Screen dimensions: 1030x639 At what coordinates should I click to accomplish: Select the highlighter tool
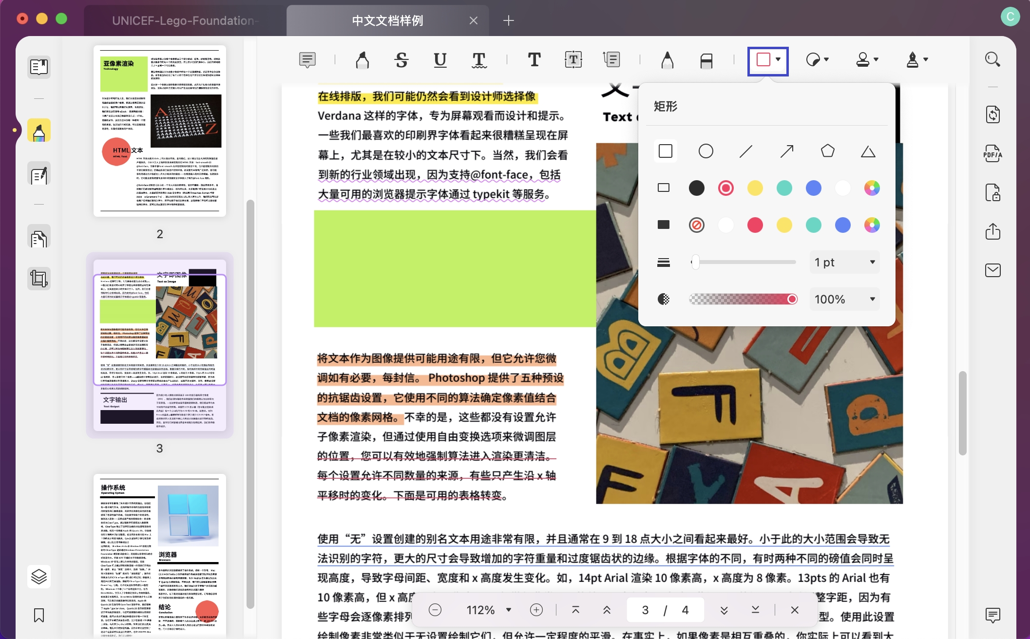(x=362, y=60)
